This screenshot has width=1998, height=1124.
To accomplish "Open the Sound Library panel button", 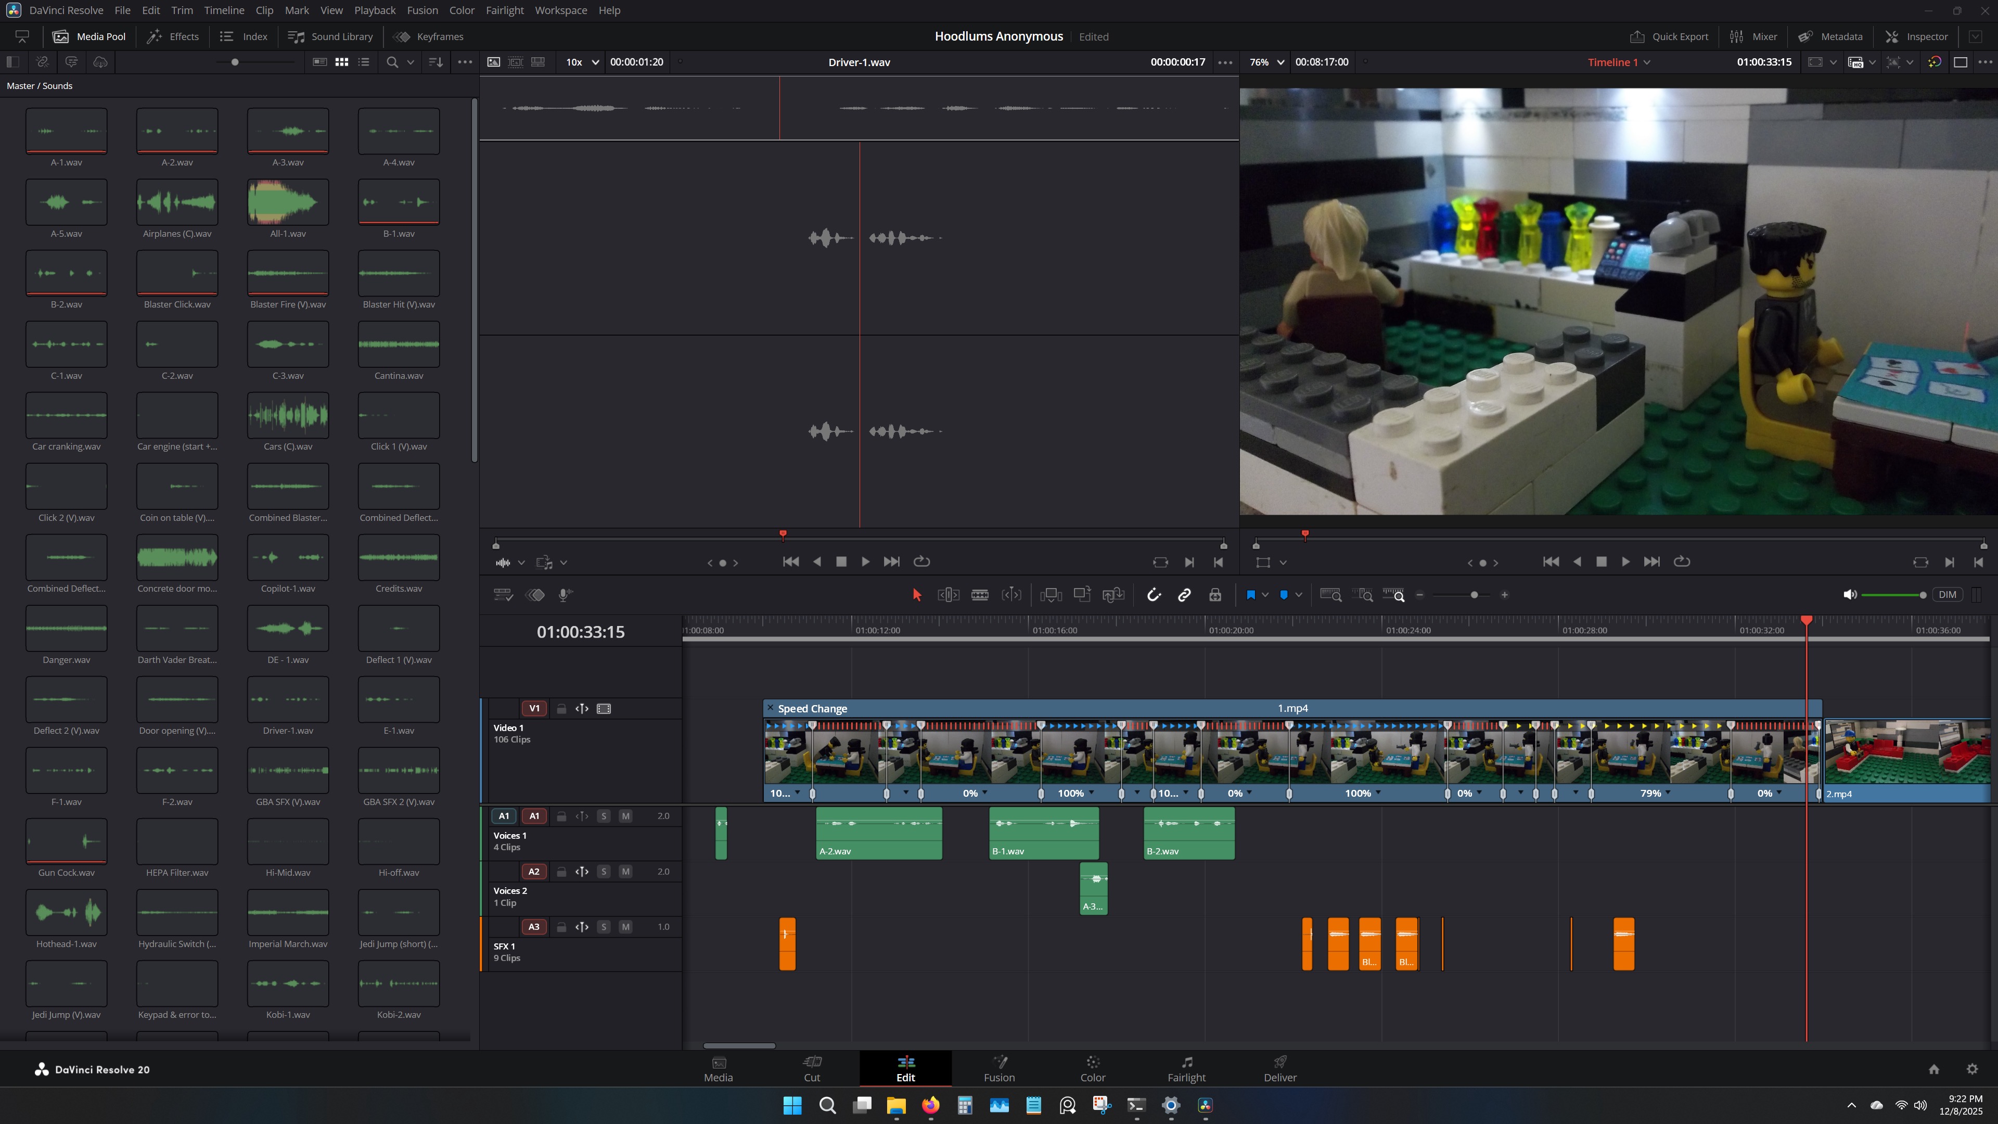I will 330,36.
